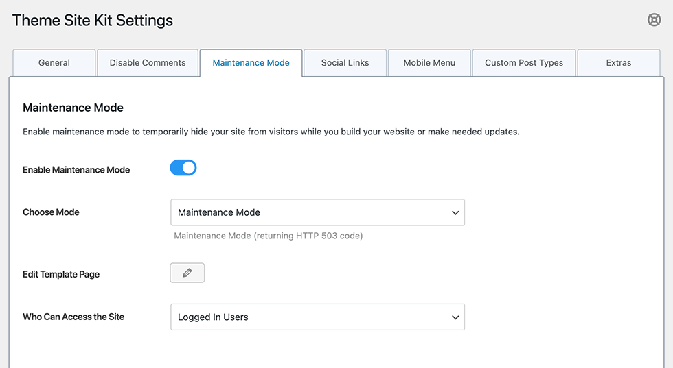
Task: Select the Maintenance Mode tab
Action: [x=251, y=63]
